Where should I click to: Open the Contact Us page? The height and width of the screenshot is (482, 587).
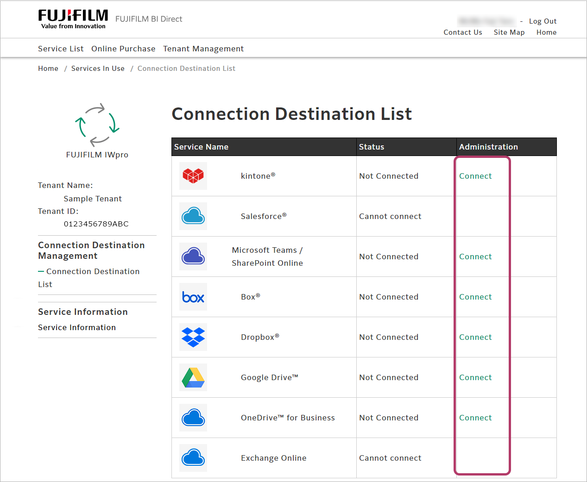click(x=462, y=32)
